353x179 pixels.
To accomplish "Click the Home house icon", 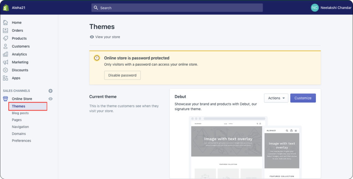I will [x=6, y=22].
